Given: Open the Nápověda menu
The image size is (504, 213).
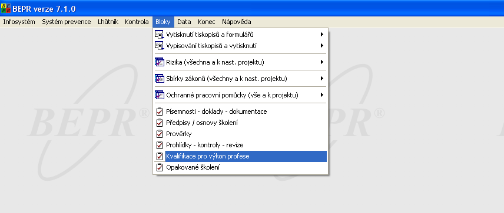Looking at the screenshot, I should [237, 22].
